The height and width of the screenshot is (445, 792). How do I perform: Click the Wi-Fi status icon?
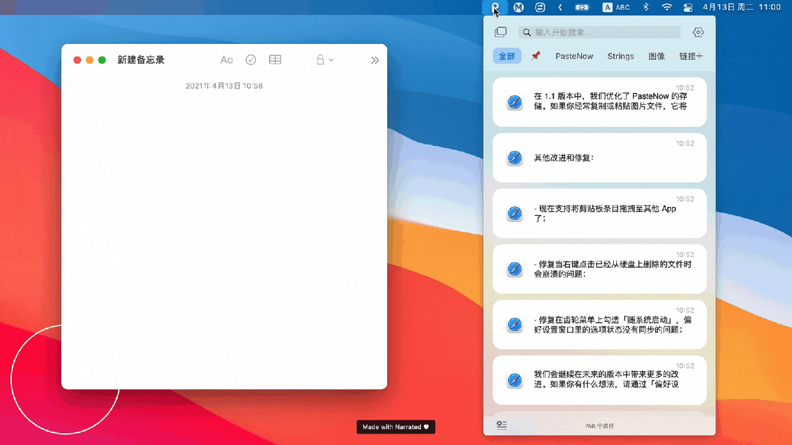pos(667,7)
